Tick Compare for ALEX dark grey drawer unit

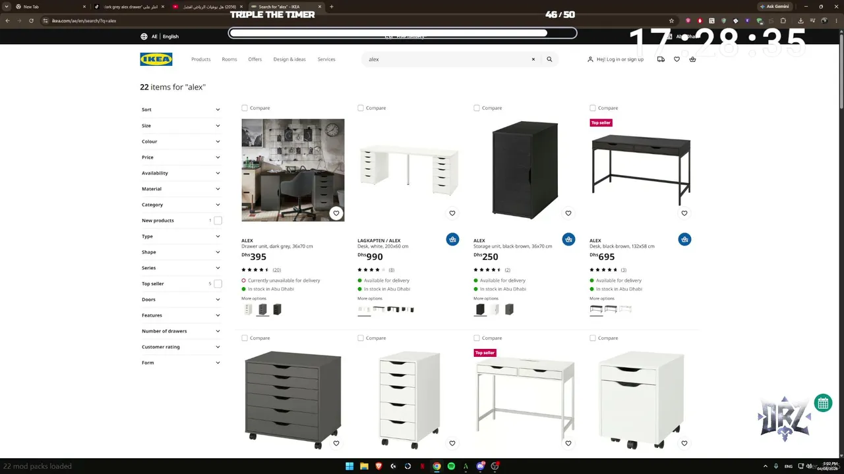click(x=245, y=108)
